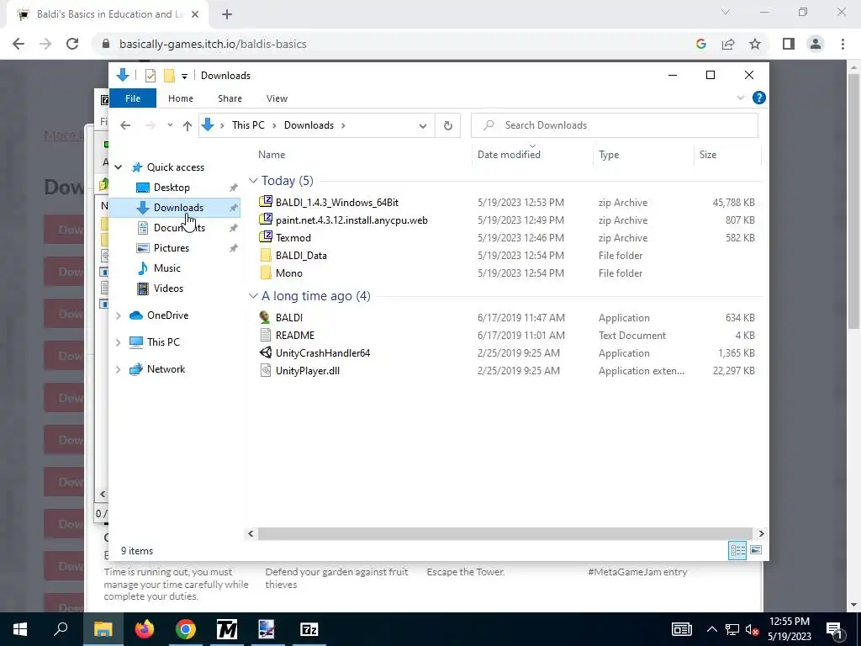Viewport: 861px width, 646px height.
Task: Open the Home ribbon tab
Action: click(181, 98)
